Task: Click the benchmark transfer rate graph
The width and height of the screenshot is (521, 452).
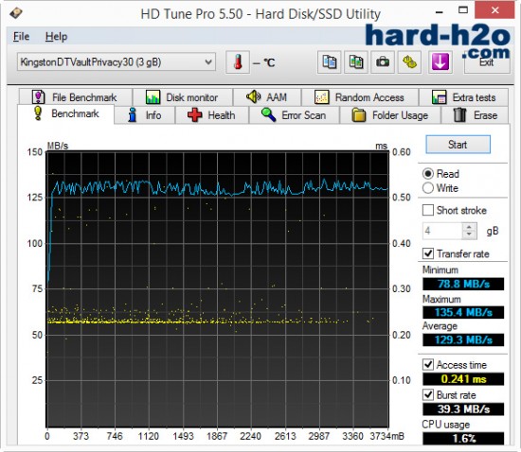Action: [x=217, y=289]
